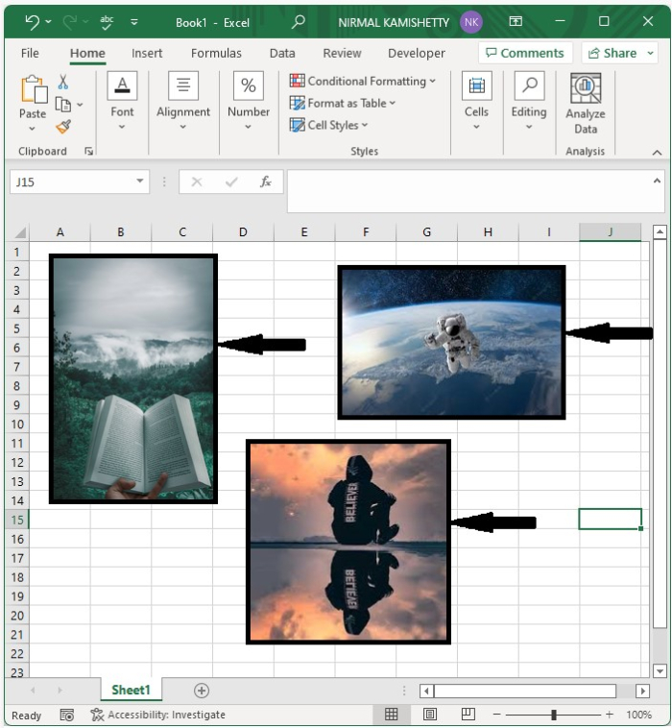Click the vertical scrollbar up arrow
Image resolution: width=672 pixels, height=728 pixels.
click(x=660, y=231)
